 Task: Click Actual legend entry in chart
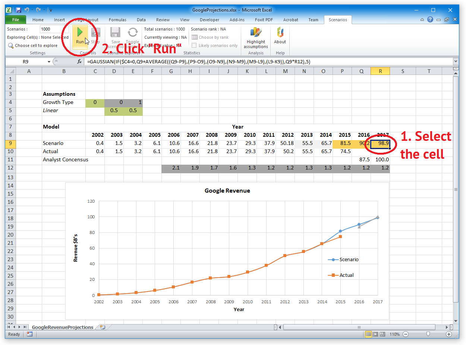341,275
